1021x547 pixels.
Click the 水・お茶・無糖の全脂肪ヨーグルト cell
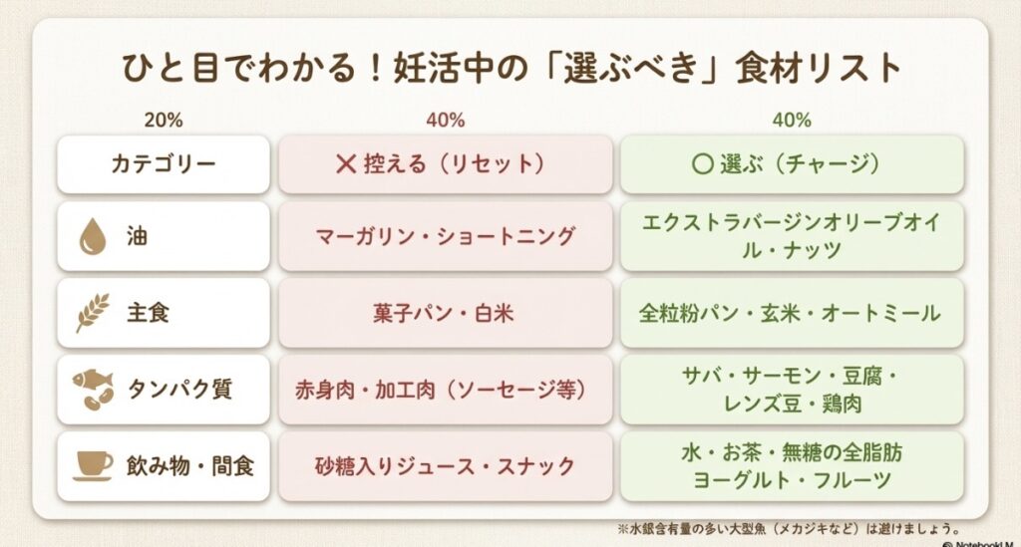point(792,465)
